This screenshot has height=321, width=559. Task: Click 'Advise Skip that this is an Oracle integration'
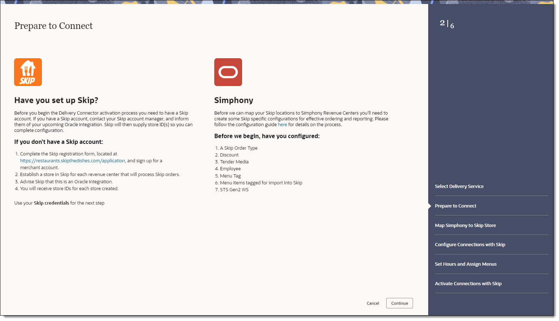coord(66,181)
